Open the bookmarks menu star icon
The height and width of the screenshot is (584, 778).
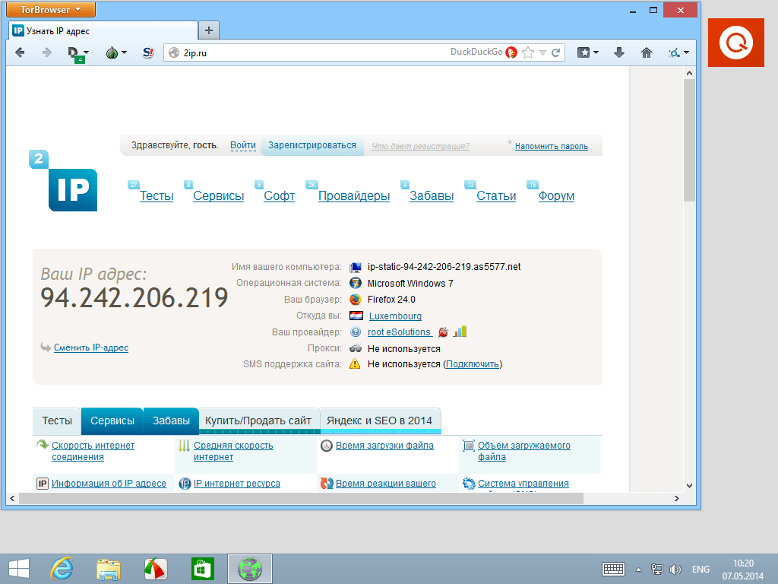click(x=583, y=52)
